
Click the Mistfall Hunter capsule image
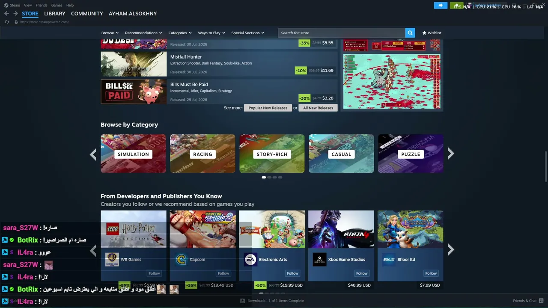[134, 64]
